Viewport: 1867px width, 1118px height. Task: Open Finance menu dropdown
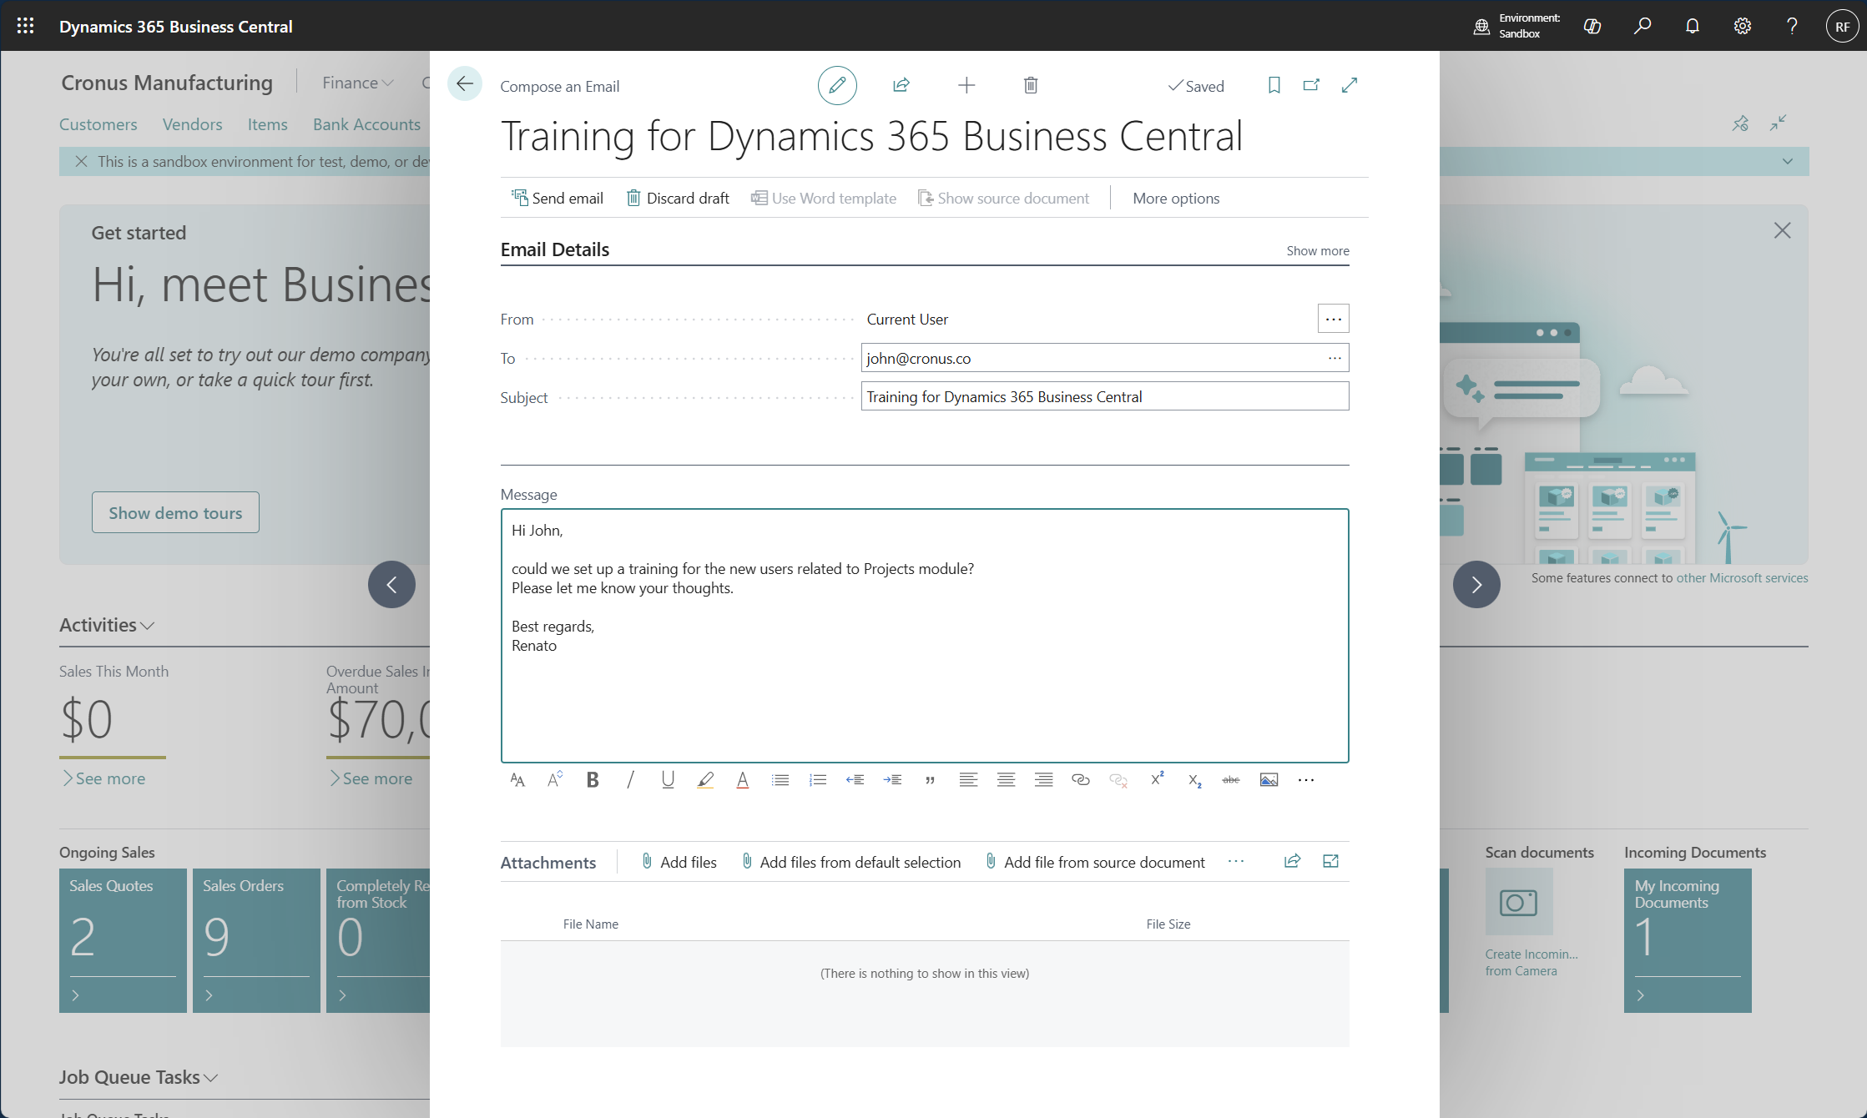[357, 83]
